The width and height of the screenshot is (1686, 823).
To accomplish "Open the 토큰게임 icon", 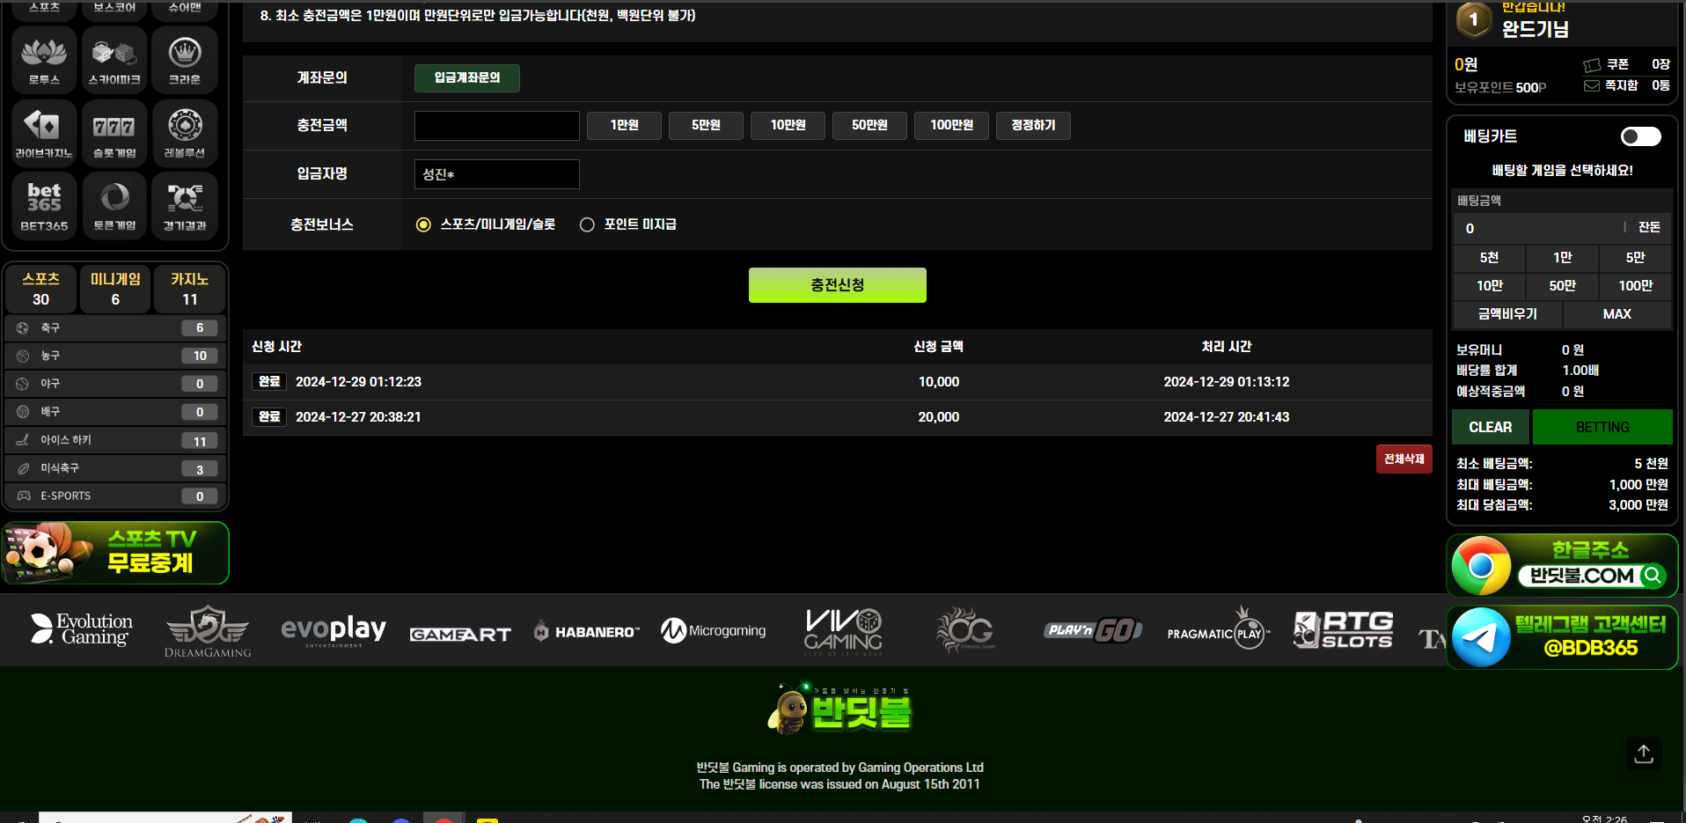I will pyautogui.click(x=114, y=206).
